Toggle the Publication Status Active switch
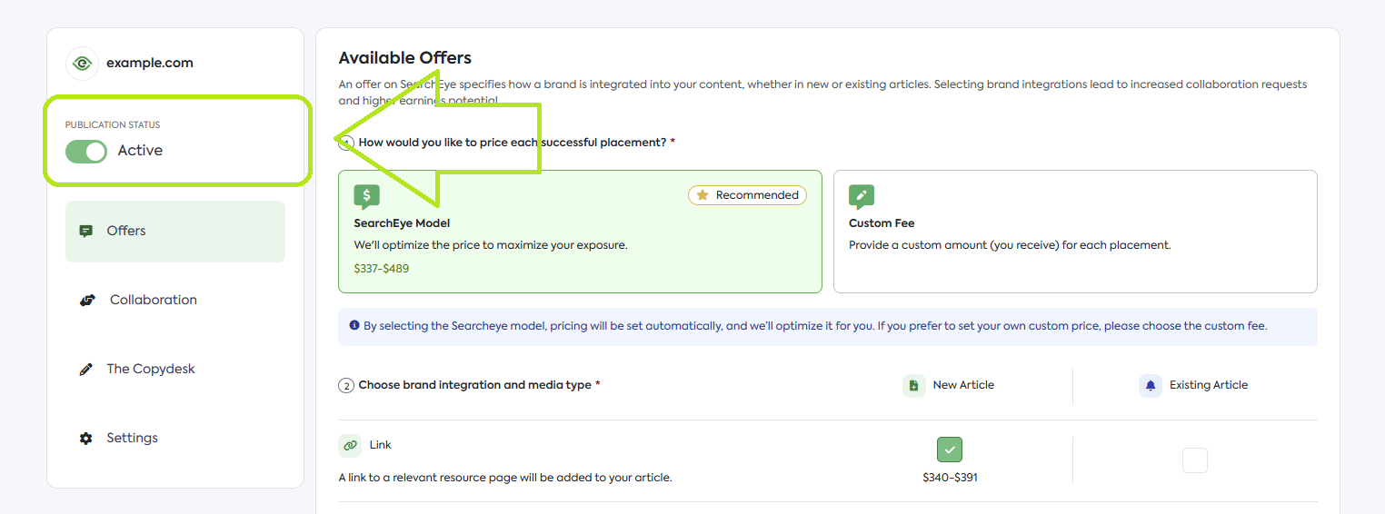 (86, 152)
